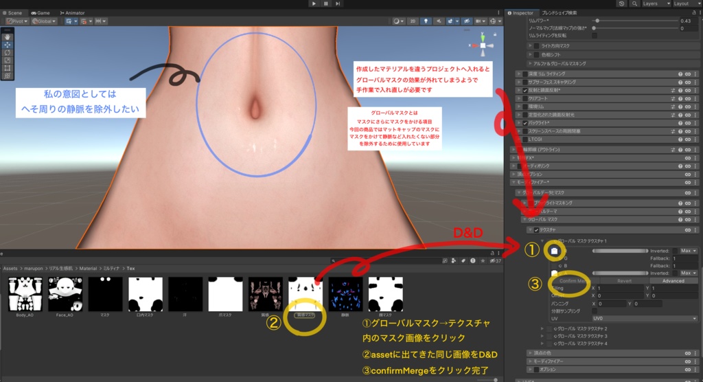The image size is (703, 382).
Task: Enable クリアコート checkbox
Action: [525, 99]
